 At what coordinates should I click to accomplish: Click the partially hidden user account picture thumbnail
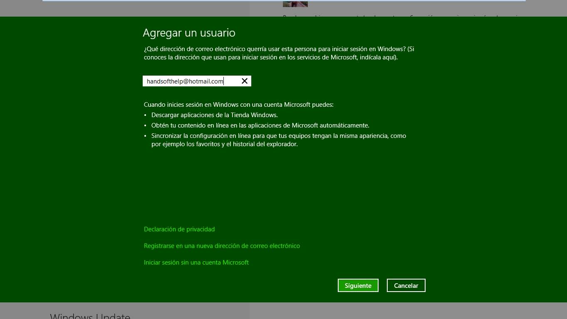click(295, 3)
